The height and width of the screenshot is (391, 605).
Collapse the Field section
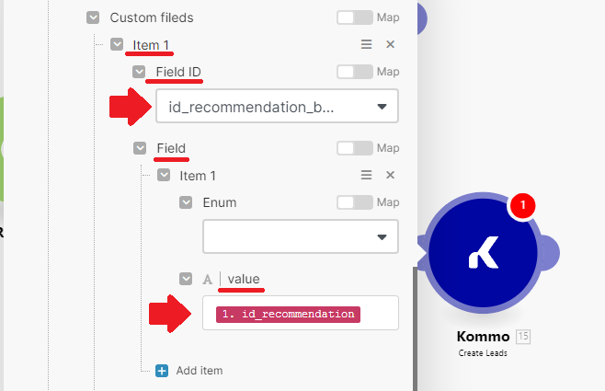coord(140,148)
